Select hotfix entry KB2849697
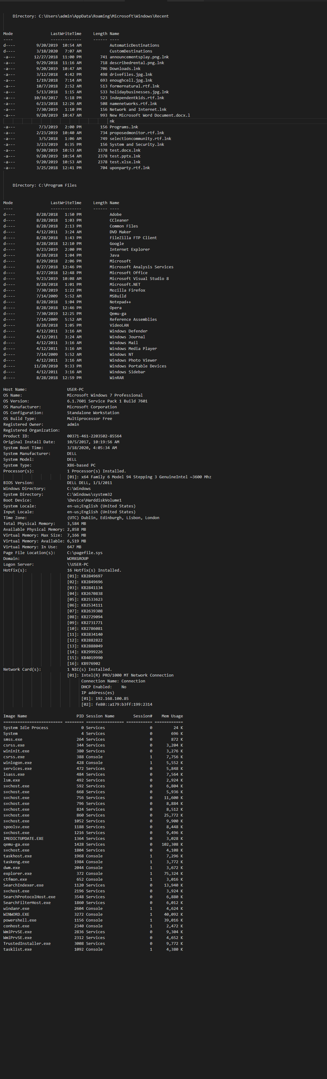 point(91,576)
